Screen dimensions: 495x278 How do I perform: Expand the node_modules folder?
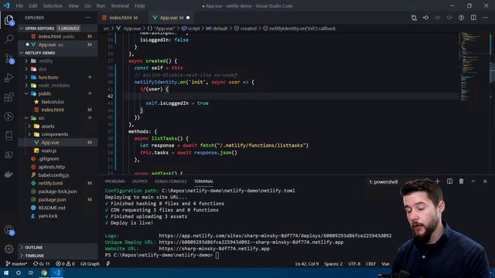[x=58, y=86]
